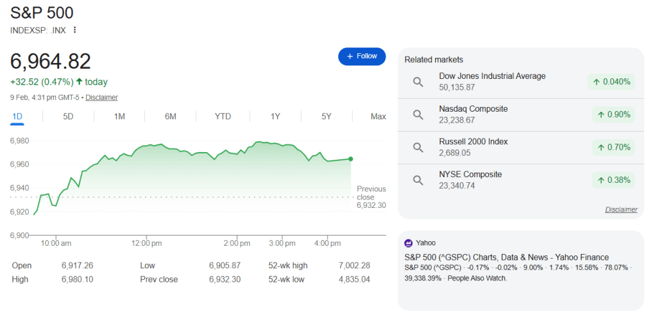Follow the S&P 500 index
This screenshot has height=317, width=657.
[x=362, y=56]
